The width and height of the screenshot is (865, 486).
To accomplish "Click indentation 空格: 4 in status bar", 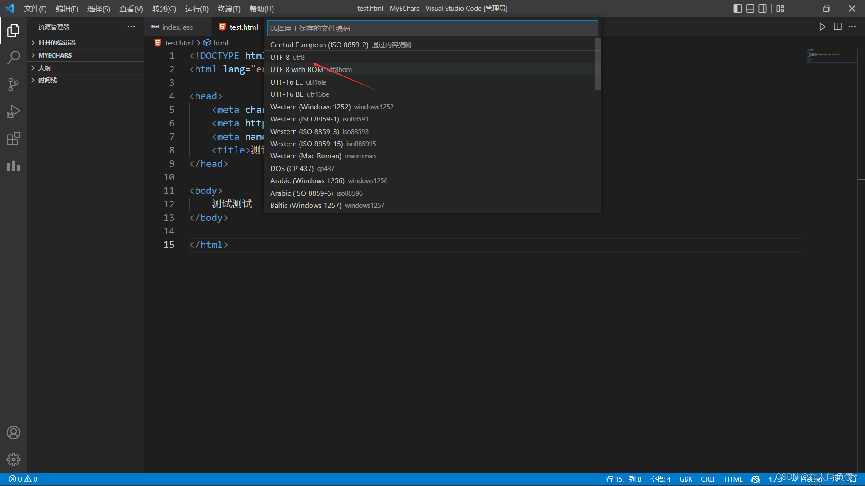I will click(x=660, y=479).
